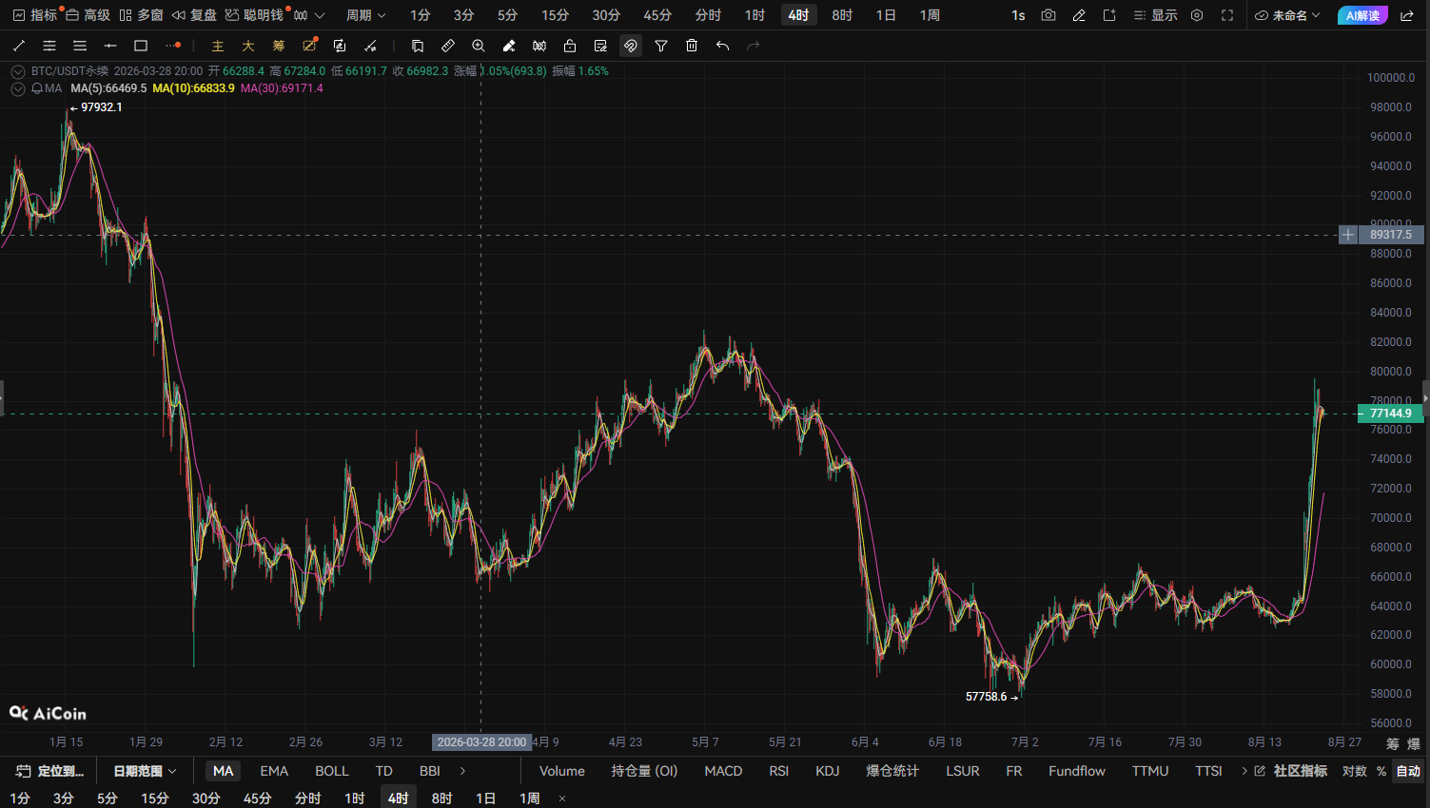
Task: Click the pencil edit icon in top bar
Action: (1079, 15)
